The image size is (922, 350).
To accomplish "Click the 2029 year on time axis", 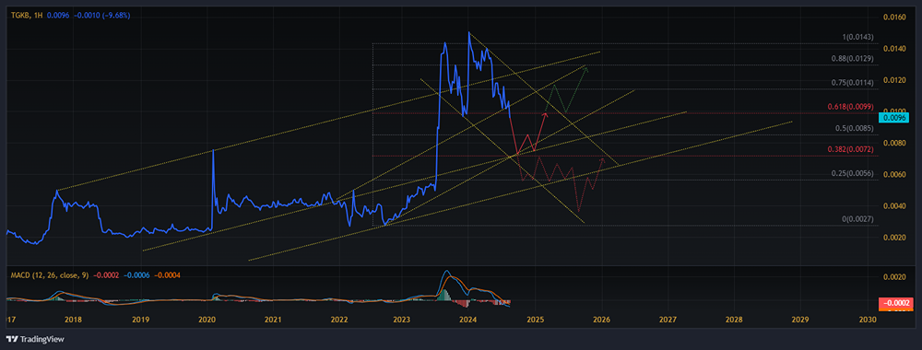I will point(800,320).
